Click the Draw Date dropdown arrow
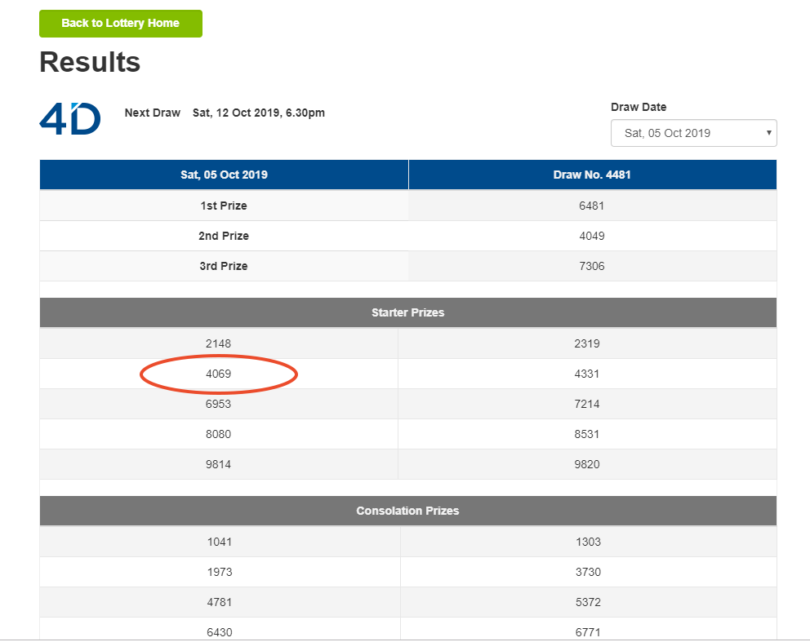This screenshot has width=810, height=642. 768,133
